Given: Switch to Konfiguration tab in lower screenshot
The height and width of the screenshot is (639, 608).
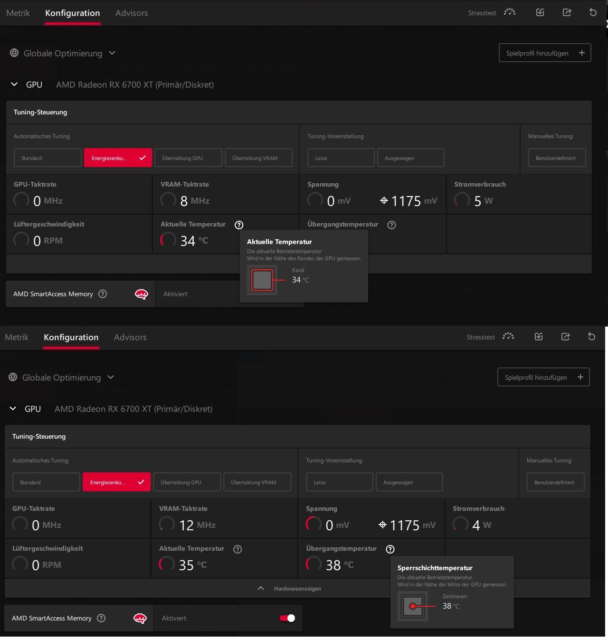Looking at the screenshot, I should (71, 337).
